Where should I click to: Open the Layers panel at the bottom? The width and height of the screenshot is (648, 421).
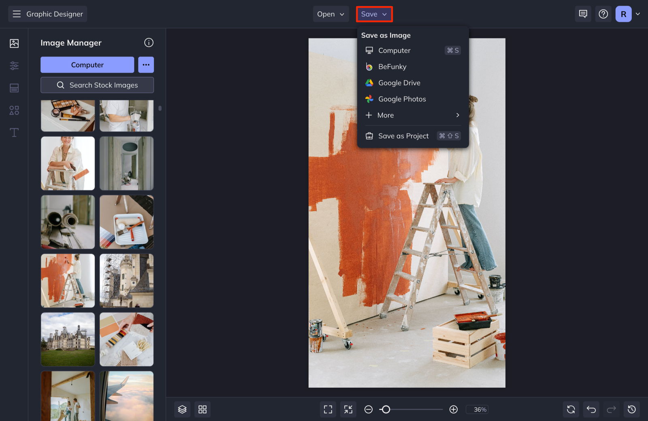(182, 409)
